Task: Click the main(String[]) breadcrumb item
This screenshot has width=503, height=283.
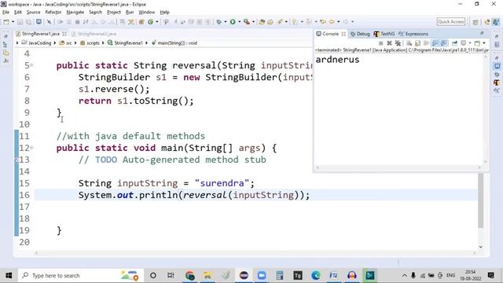Action: click(174, 42)
